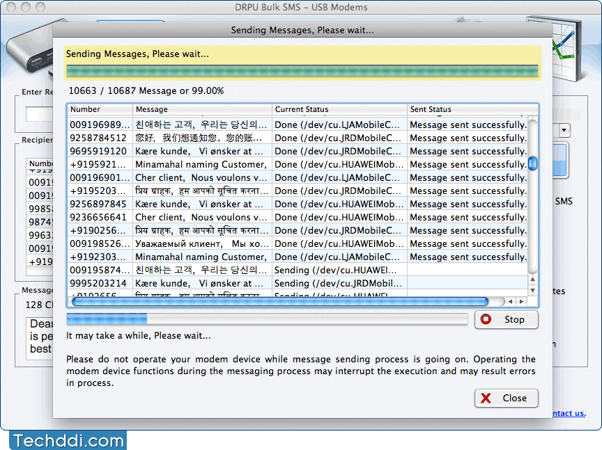
Task: Click sent status for row +9190256...
Action: pyautogui.click(x=468, y=230)
